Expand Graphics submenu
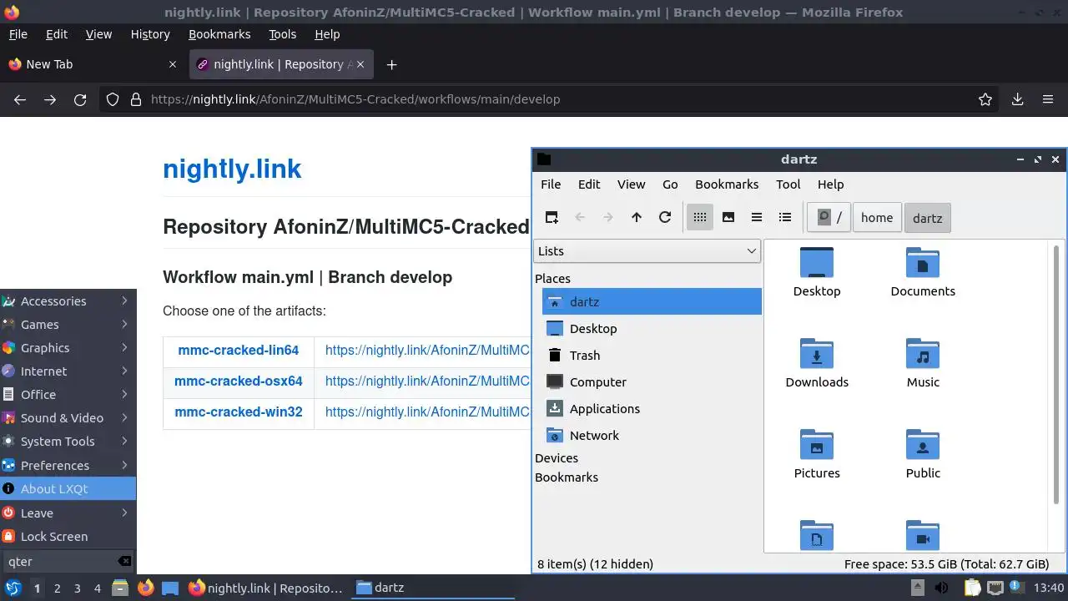 68,347
